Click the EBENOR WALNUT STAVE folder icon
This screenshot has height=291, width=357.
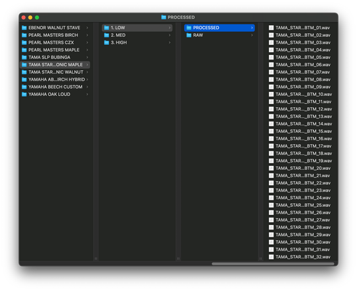24,28
